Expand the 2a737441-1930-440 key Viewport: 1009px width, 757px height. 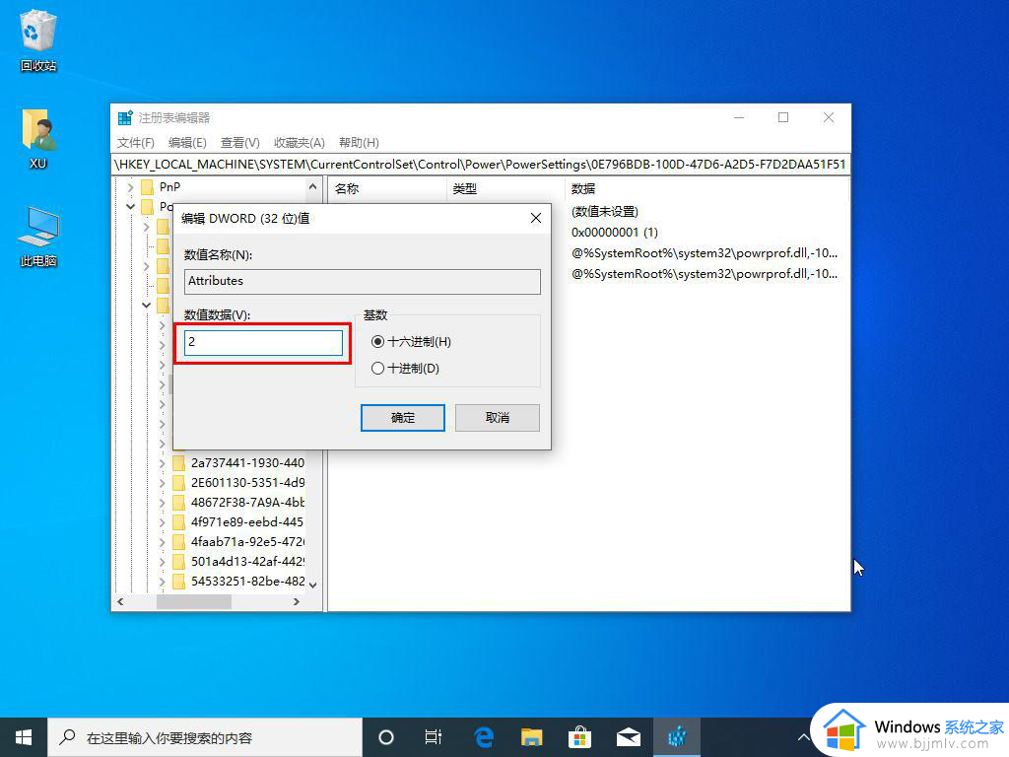click(x=163, y=463)
